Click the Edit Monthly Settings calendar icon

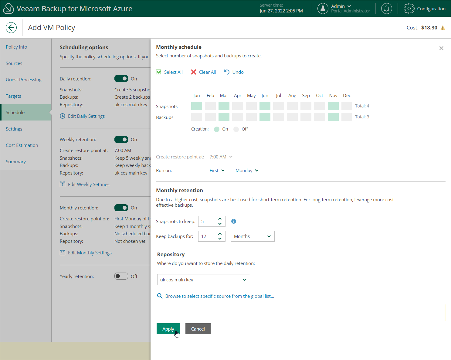63,253
